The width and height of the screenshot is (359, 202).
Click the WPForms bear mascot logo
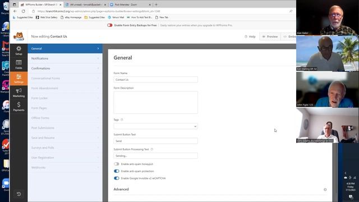click(19, 36)
